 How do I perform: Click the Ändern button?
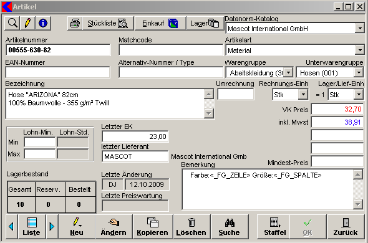pos(114,226)
